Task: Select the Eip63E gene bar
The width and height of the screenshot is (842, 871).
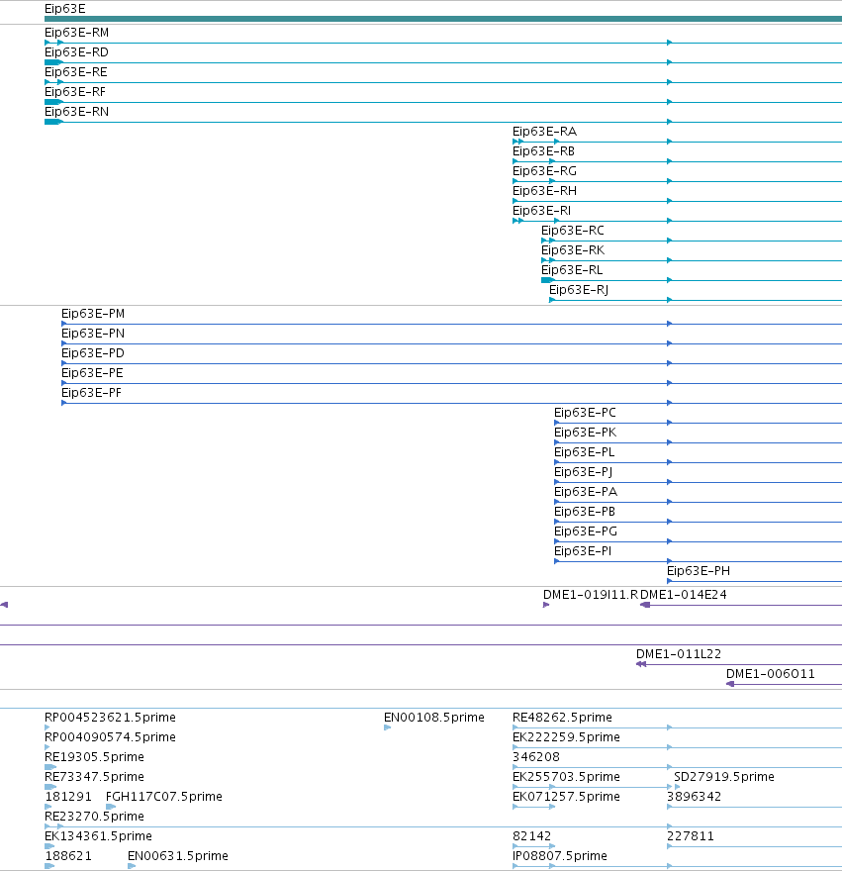Action: (x=443, y=19)
